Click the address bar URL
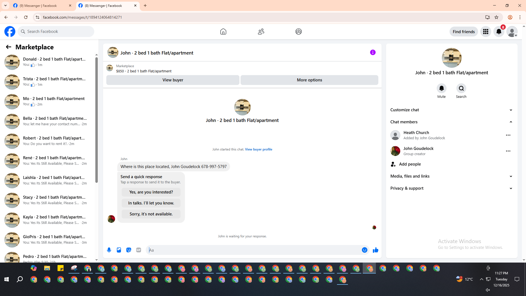526x296 pixels. [82, 17]
